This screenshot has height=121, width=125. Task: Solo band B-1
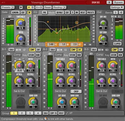coord(11,50)
